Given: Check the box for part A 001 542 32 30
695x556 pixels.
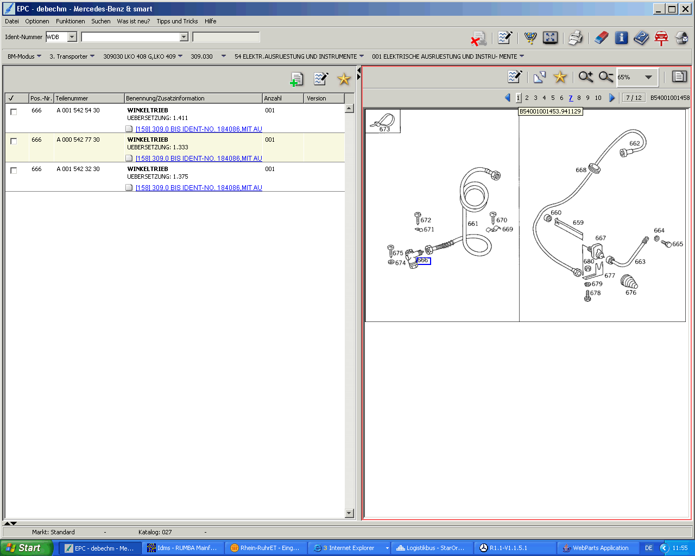Looking at the screenshot, I should click(x=14, y=170).
